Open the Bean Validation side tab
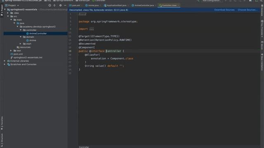The height and width of the screenshot is (148, 264). [x=262, y=62]
